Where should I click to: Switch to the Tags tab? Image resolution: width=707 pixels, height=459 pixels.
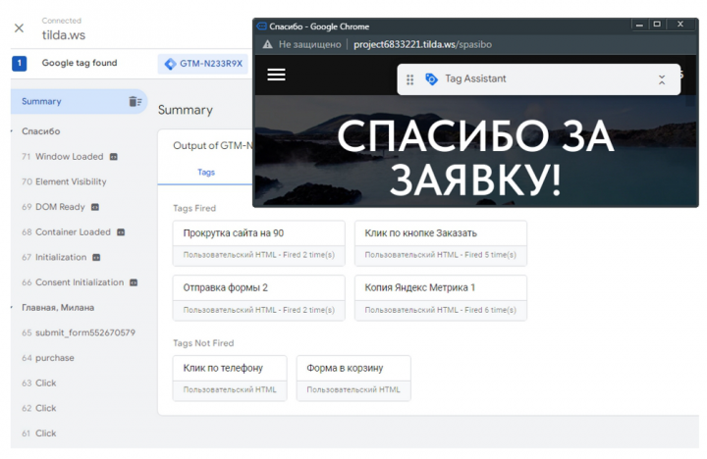tap(206, 173)
